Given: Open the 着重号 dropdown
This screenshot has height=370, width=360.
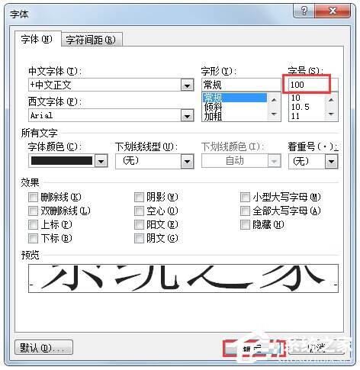Looking at the screenshot, I should 313,161.
